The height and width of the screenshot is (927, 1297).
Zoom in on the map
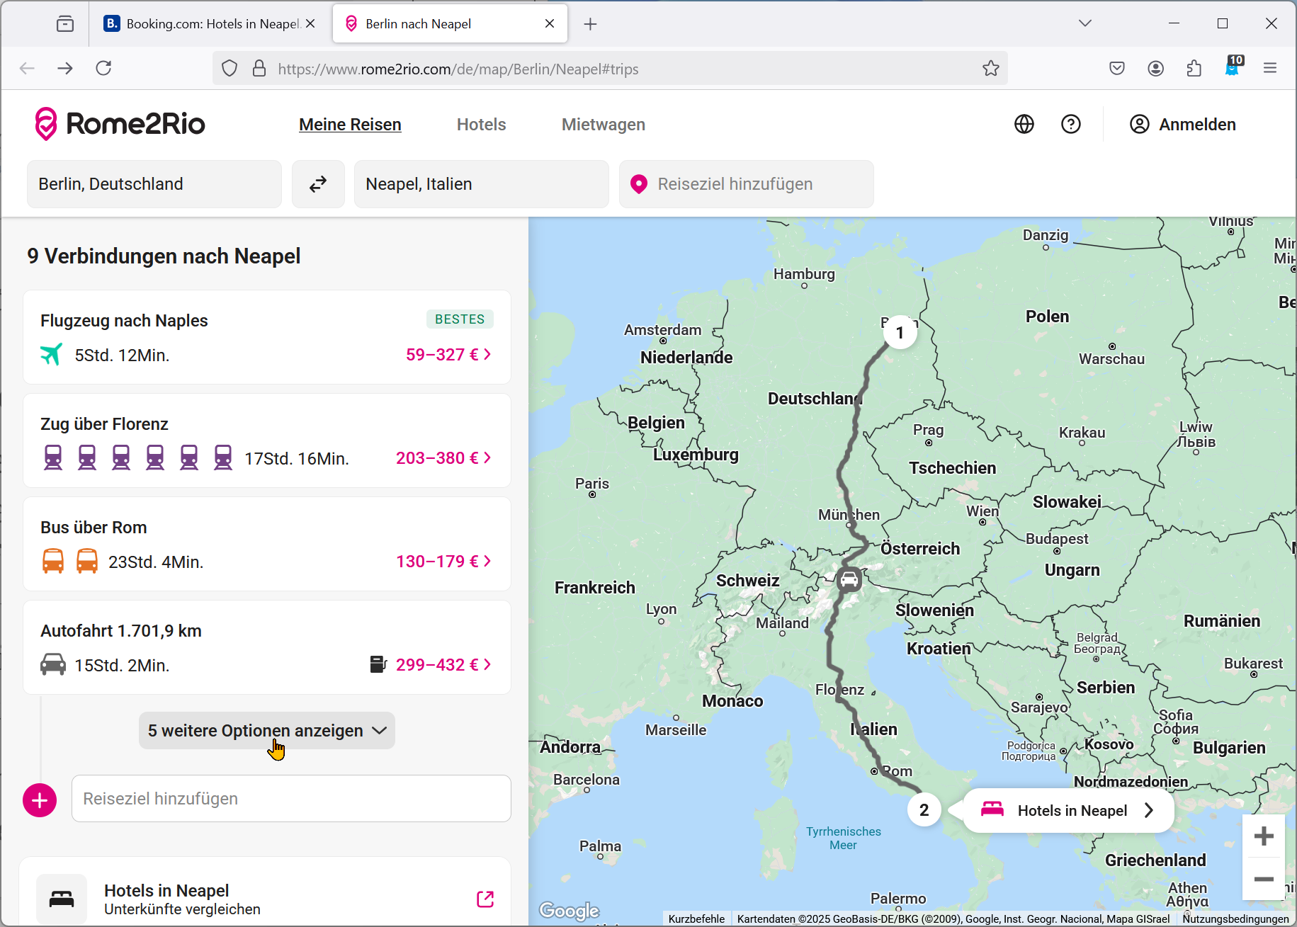coord(1264,836)
